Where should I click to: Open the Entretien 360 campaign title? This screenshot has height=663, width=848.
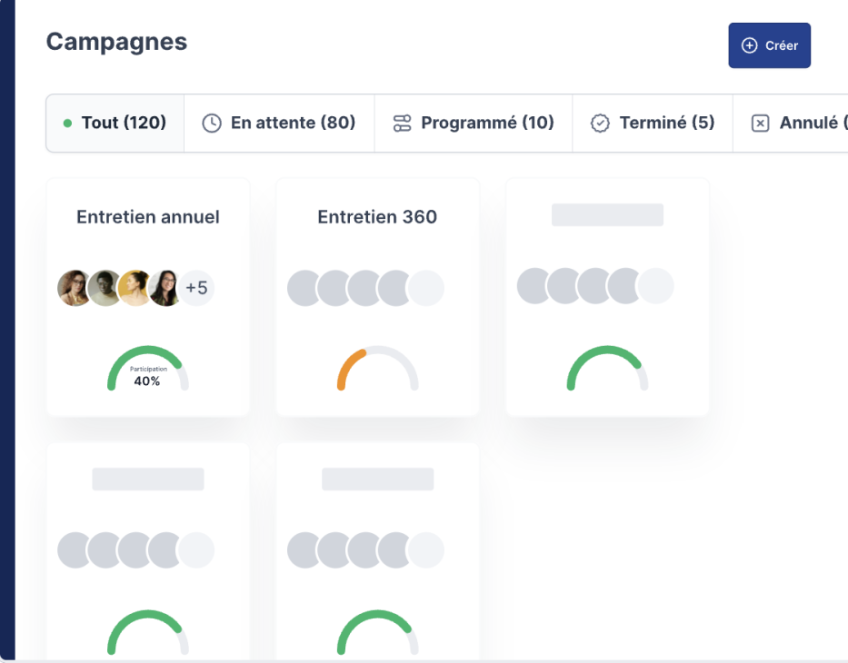(377, 217)
